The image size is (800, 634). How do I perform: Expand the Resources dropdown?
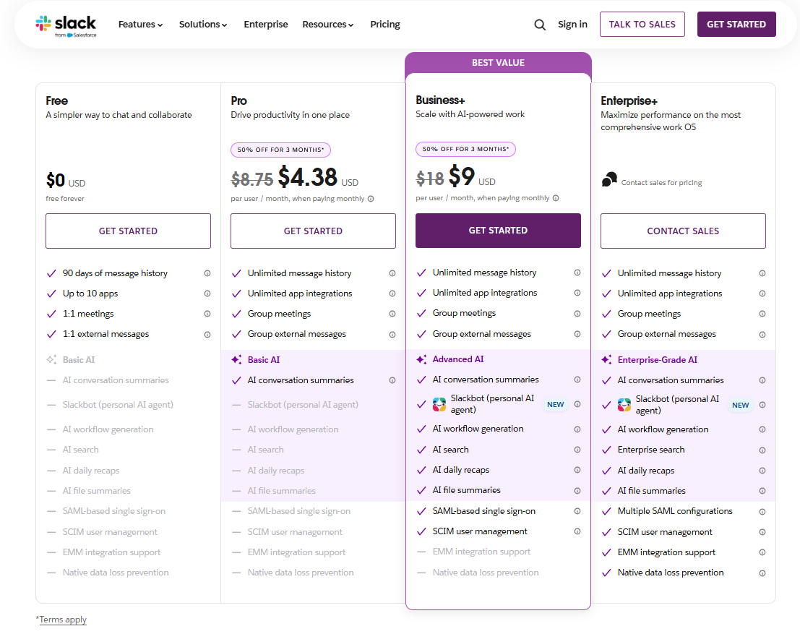click(328, 24)
